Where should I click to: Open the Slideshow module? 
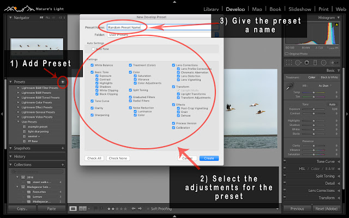point(300,9)
